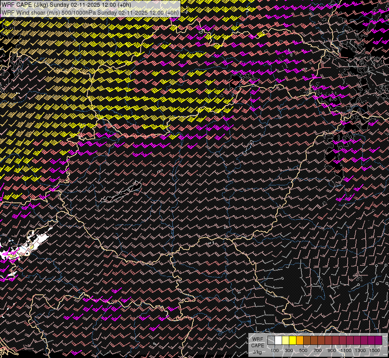Click the '500' legend label
Screen dimensions: 389x358
point(303,350)
